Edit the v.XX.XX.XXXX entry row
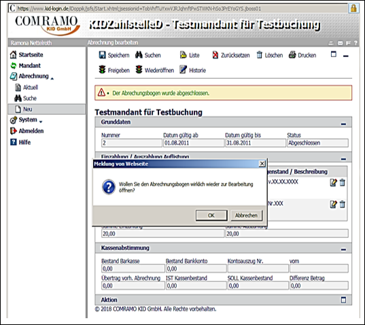Image resolution: width=365 pixels, height=325 pixels. point(333,182)
